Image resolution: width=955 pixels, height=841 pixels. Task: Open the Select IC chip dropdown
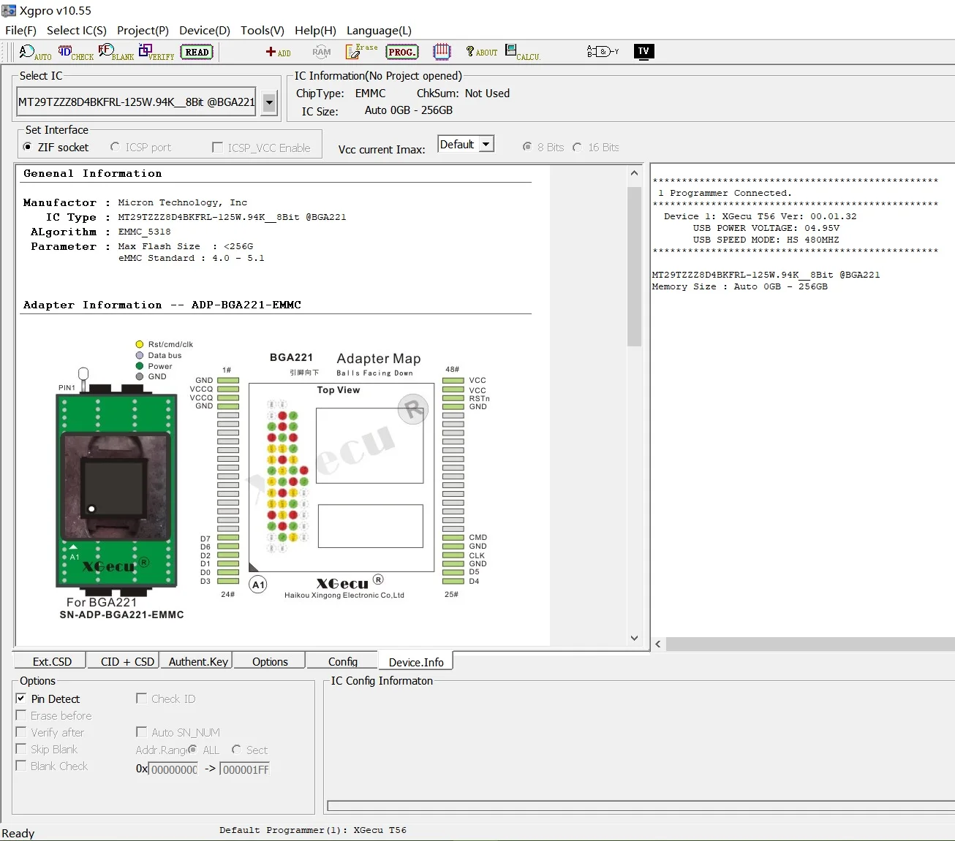pos(269,103)
